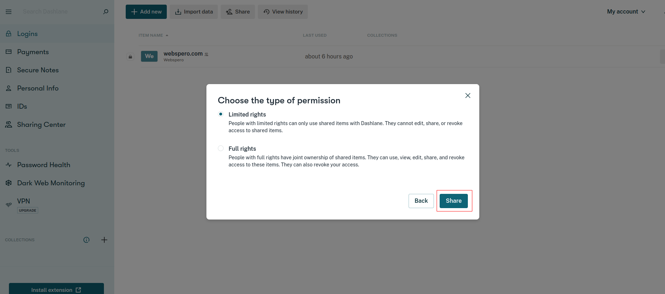Click the search magnifier icon

tap(106, 12)
